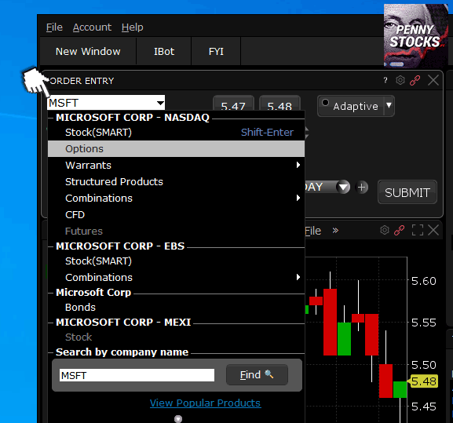This screenshot has width=453, height=423.
Task: Click the Find button
Action: (257, 375)
